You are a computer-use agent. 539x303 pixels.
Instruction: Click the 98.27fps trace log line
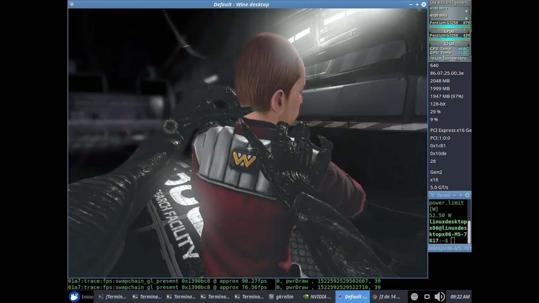(168, 281)
